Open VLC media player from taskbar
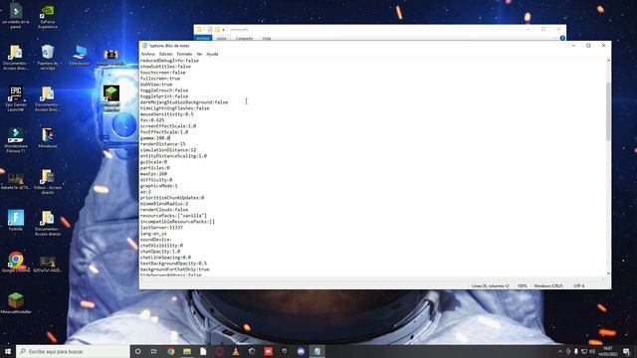The height and width of the screenshot is (358, 637). 236,351
